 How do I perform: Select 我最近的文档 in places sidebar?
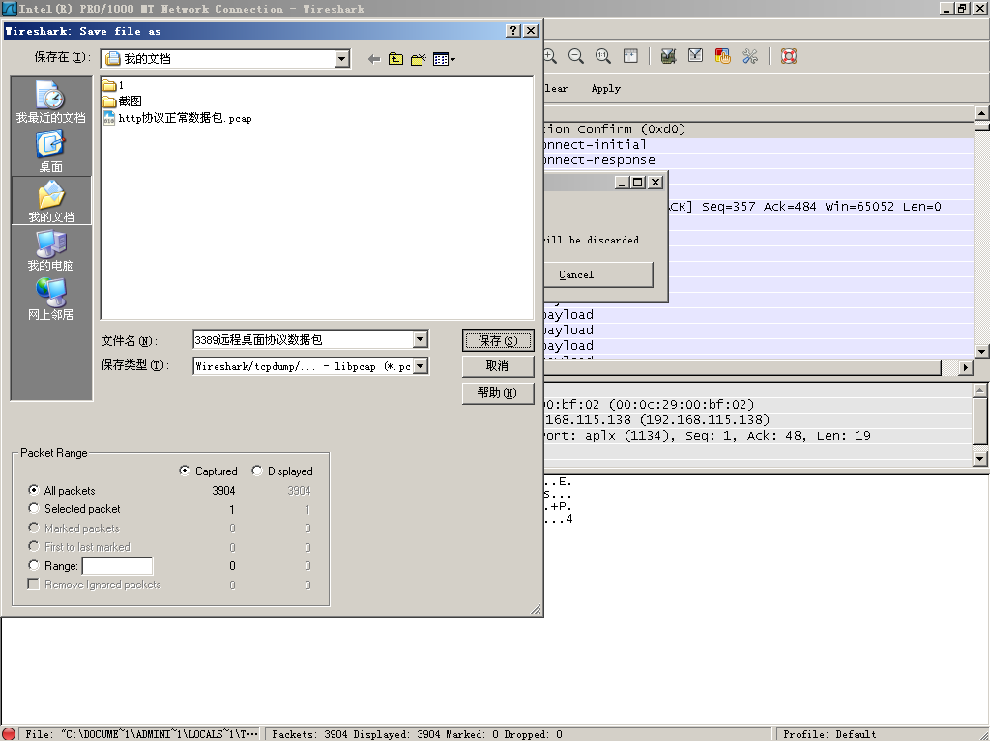(x=50, y=102)
